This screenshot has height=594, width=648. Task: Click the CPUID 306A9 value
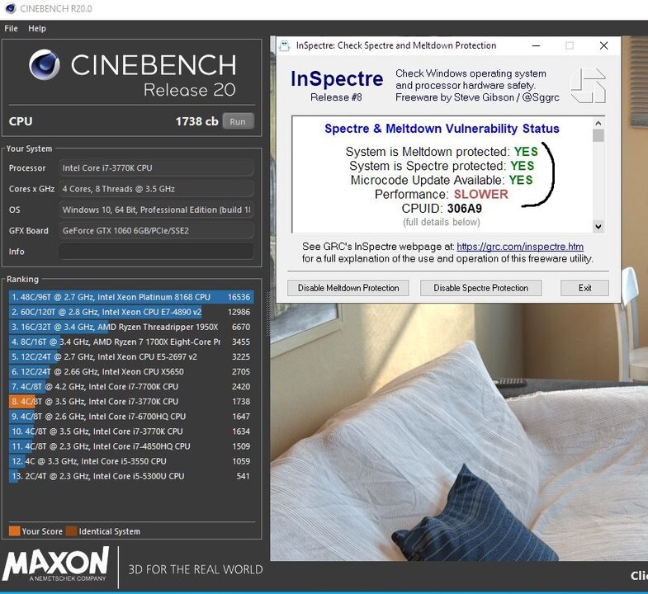coord(465,208)
